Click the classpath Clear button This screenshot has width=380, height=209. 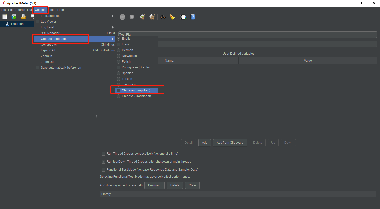(x=192, y=185)
